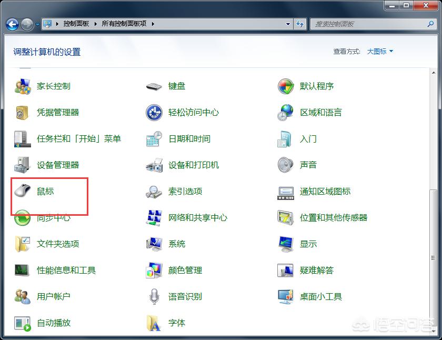Open the 用户帐户 text link

coord(54,297)
